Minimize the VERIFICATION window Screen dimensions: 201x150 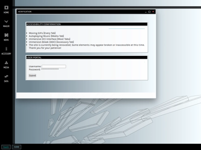(146, 12)
